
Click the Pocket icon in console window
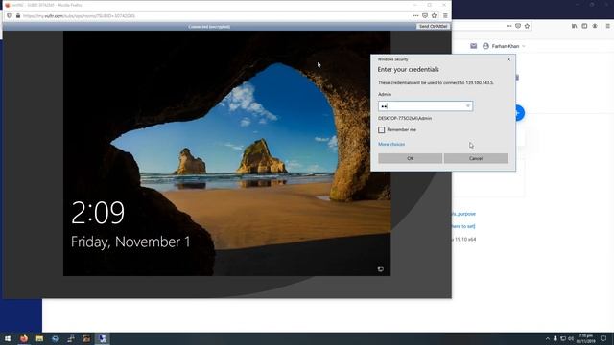tap(425, 16)
